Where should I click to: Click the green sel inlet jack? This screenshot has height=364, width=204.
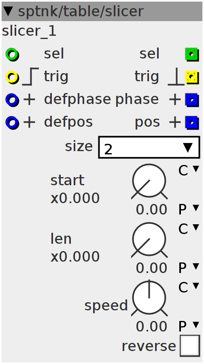pyautogui.click(x=12, y=54)
